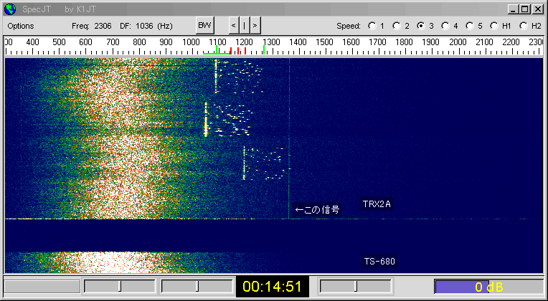Select Speed 1 radio button
This screenshot has width=548, height=301.
pyautogui.click(x=372, y=26)
